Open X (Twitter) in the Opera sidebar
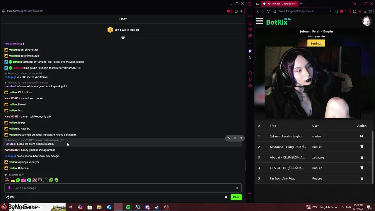 (250, 58)
